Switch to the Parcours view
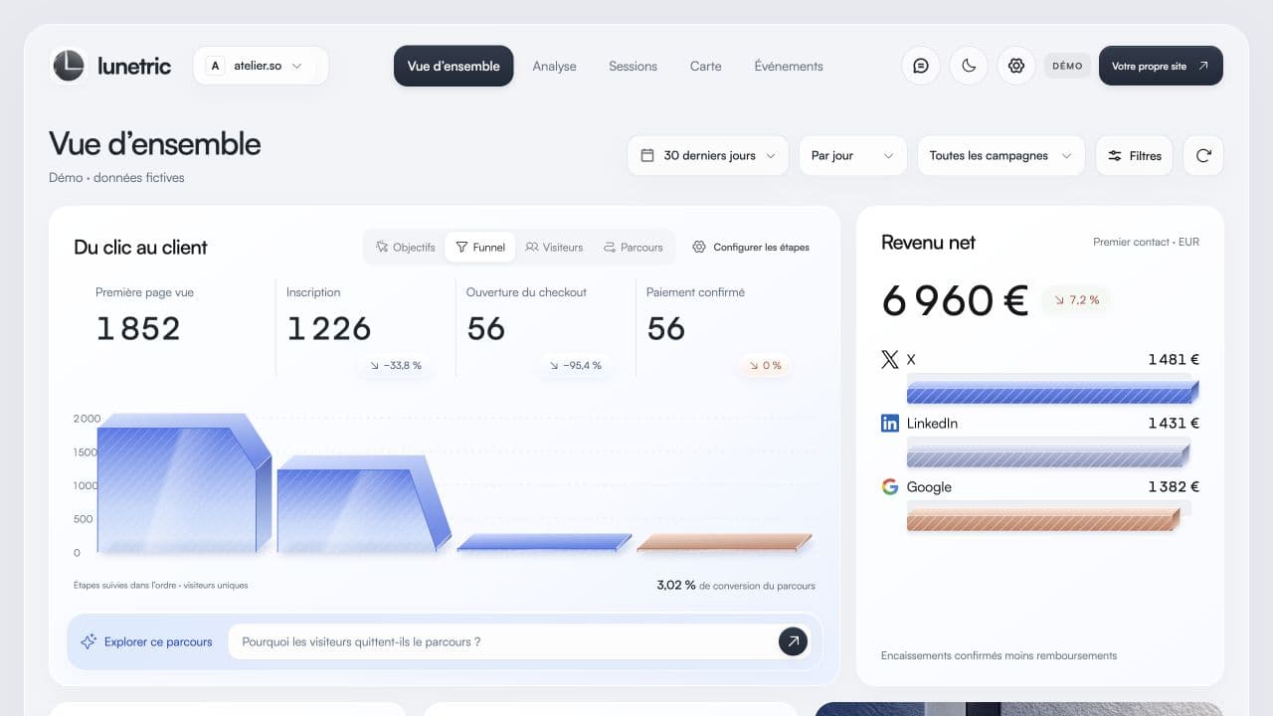 click(633, 248)
